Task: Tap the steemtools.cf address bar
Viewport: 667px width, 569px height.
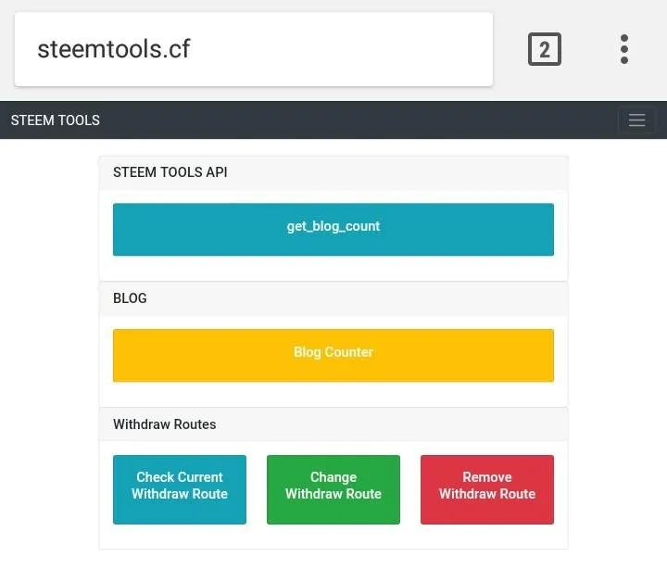Action: pyautogui.click(x=254, y=49)
